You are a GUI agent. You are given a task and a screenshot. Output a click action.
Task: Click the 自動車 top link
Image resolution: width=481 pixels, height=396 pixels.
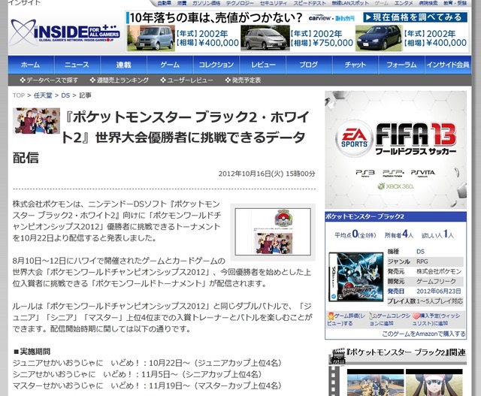coord(165,3)
